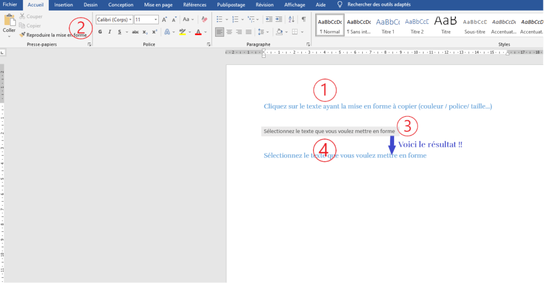Click the tab selector at ruler corner
The height and width of the screenshot is (283, 544).
tap(3, 53)
